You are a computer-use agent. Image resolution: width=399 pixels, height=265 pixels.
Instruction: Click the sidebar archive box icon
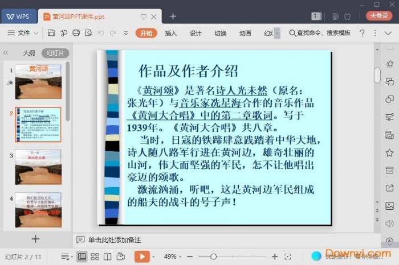point(389,171)
